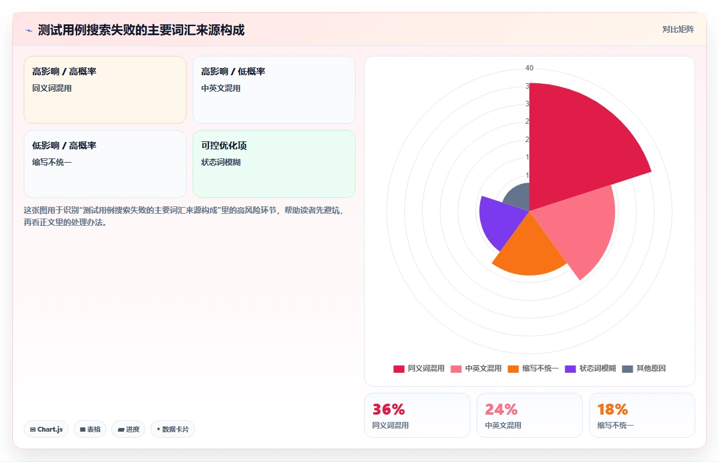Click the 同义词混用 legend text label
The width and height of the screenshot is (719, 462).
click(x=426, y=369)
